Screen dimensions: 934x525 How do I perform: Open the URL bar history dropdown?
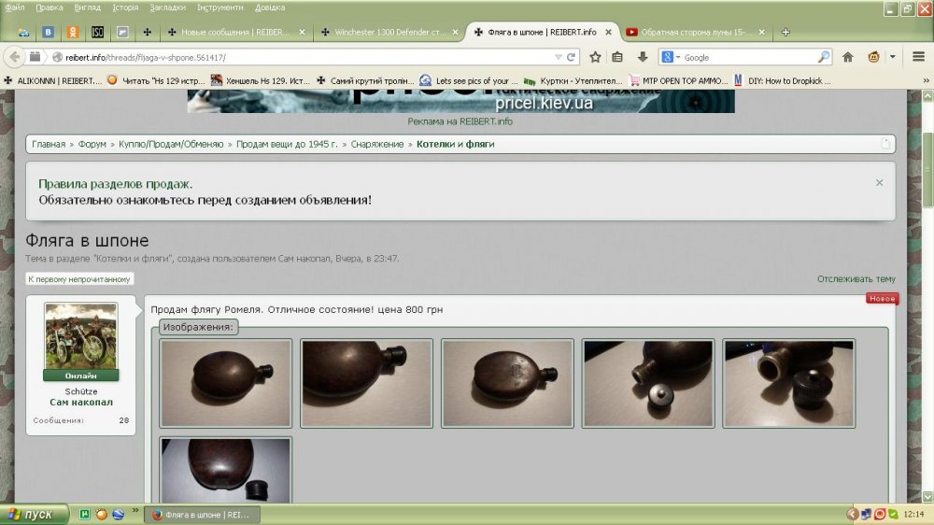point(558,57)
